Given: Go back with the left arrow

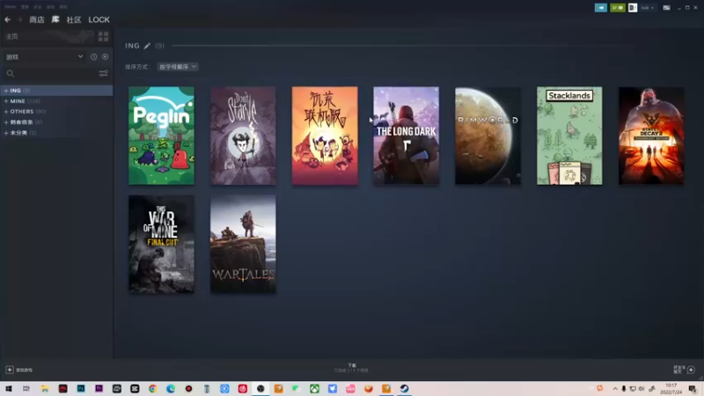Looking at the screenshot, I should pyautogui.click(x=7, y=19).
